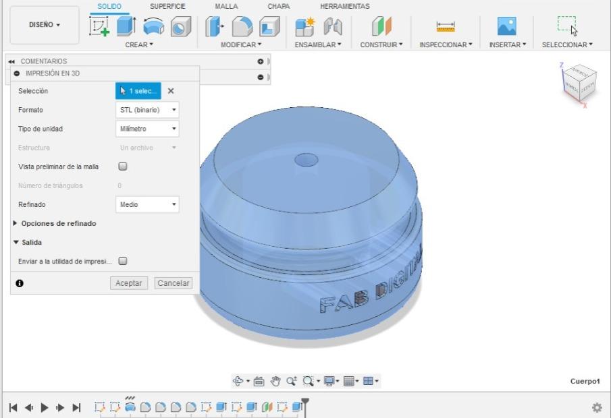The image size is (611, 418).
Task: Jump to timeline end
Action: pos(76,407)
